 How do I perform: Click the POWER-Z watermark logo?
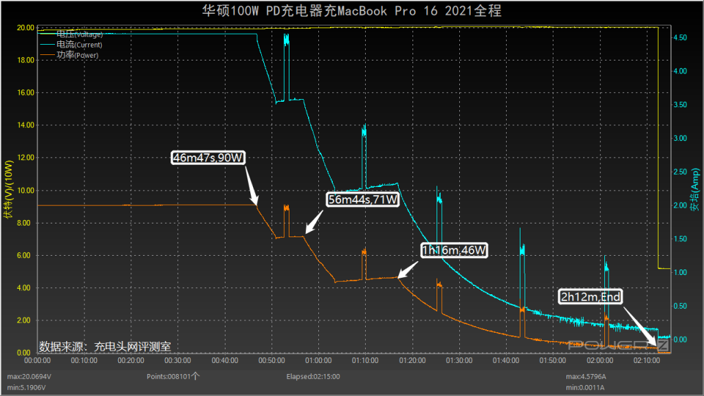point(619,345)
